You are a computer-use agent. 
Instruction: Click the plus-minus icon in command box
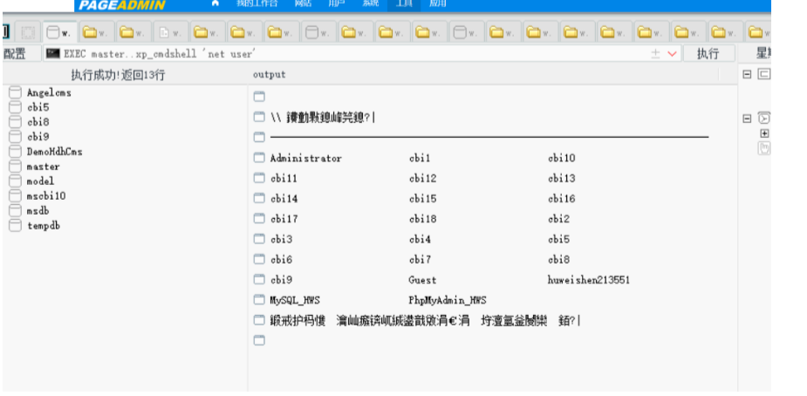(x=655, y=53)
